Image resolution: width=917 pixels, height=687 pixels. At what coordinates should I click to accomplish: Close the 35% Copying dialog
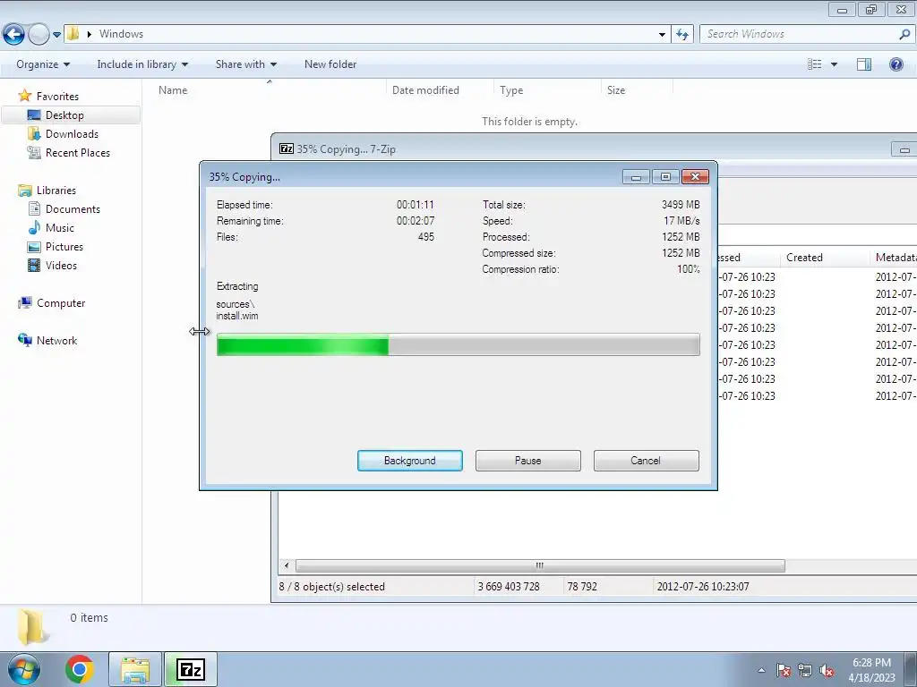(695, 176)
